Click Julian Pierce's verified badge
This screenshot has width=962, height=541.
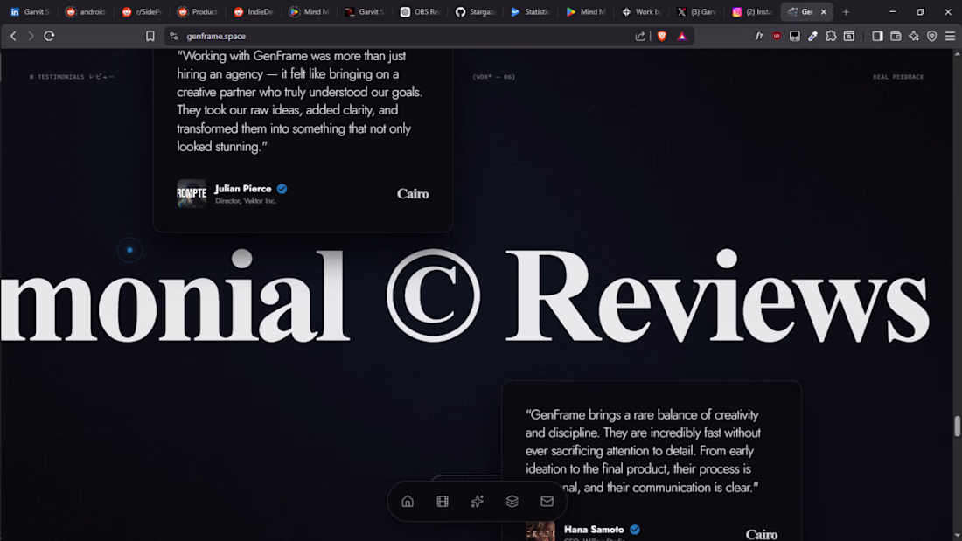pos(282,189)
